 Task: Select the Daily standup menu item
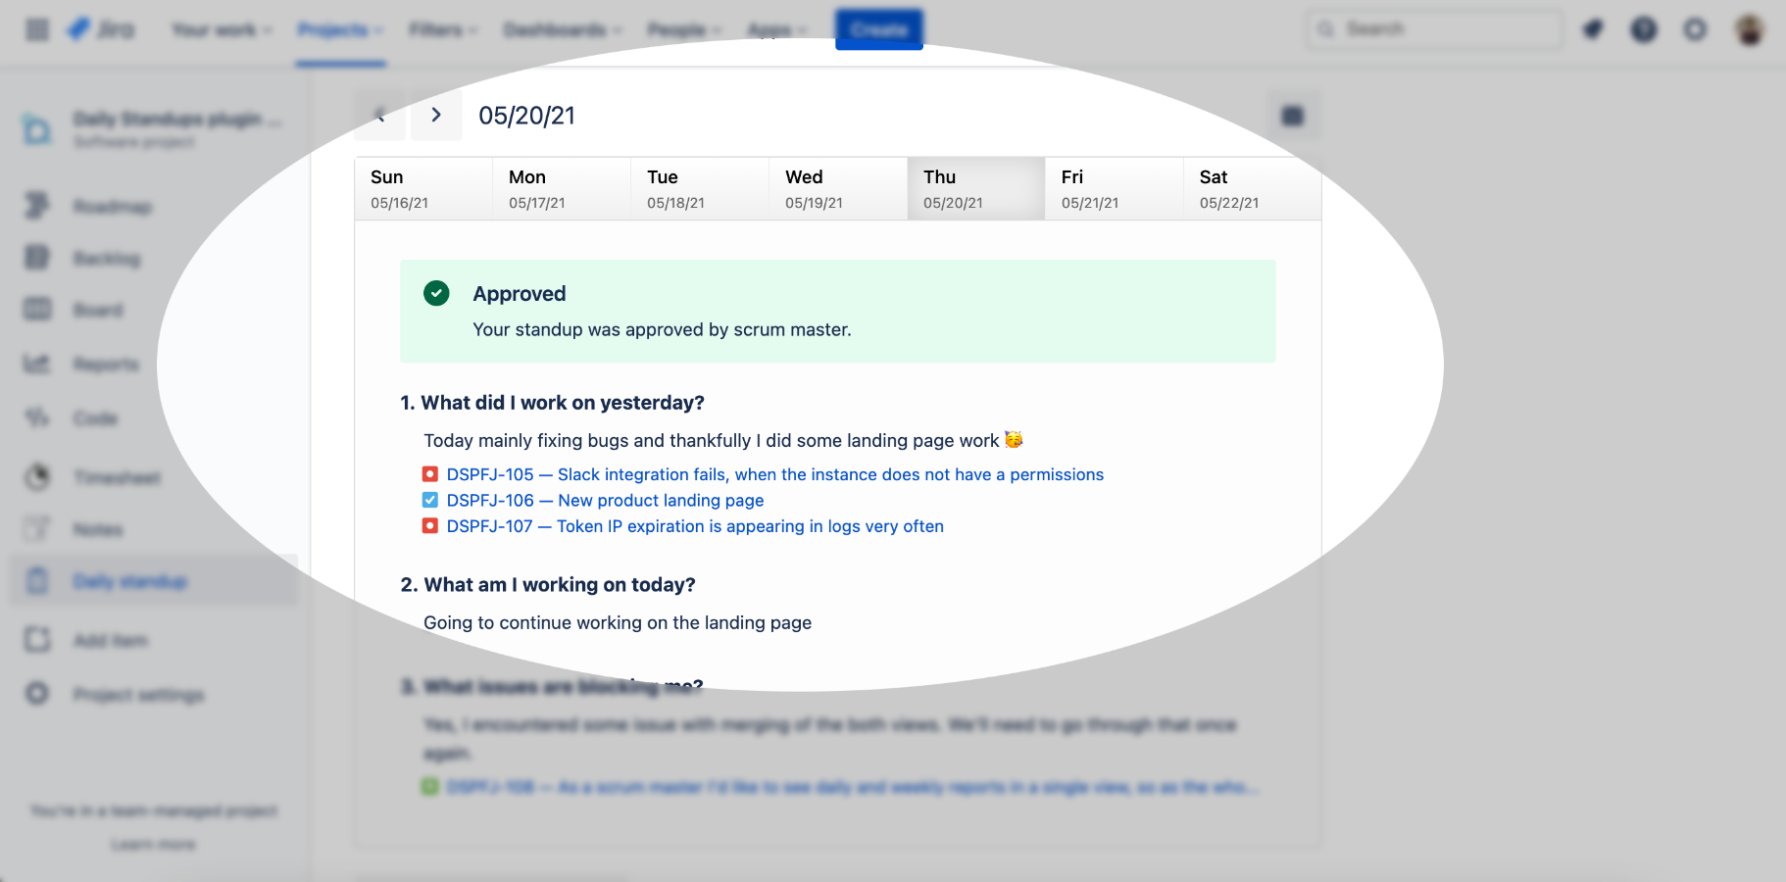tap(128, 580)
